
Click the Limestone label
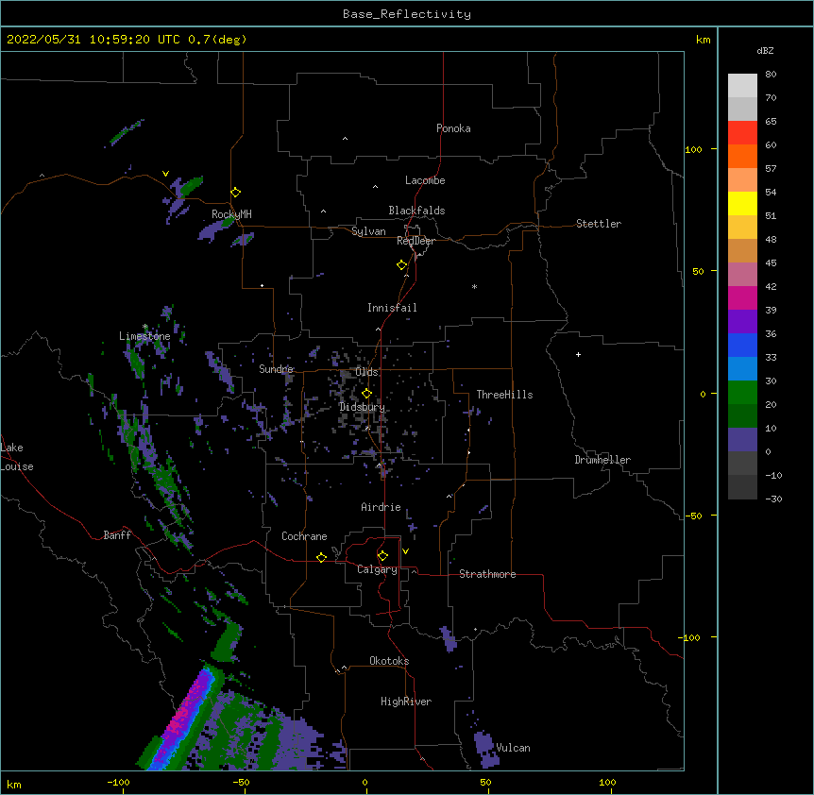pos(144,336)
